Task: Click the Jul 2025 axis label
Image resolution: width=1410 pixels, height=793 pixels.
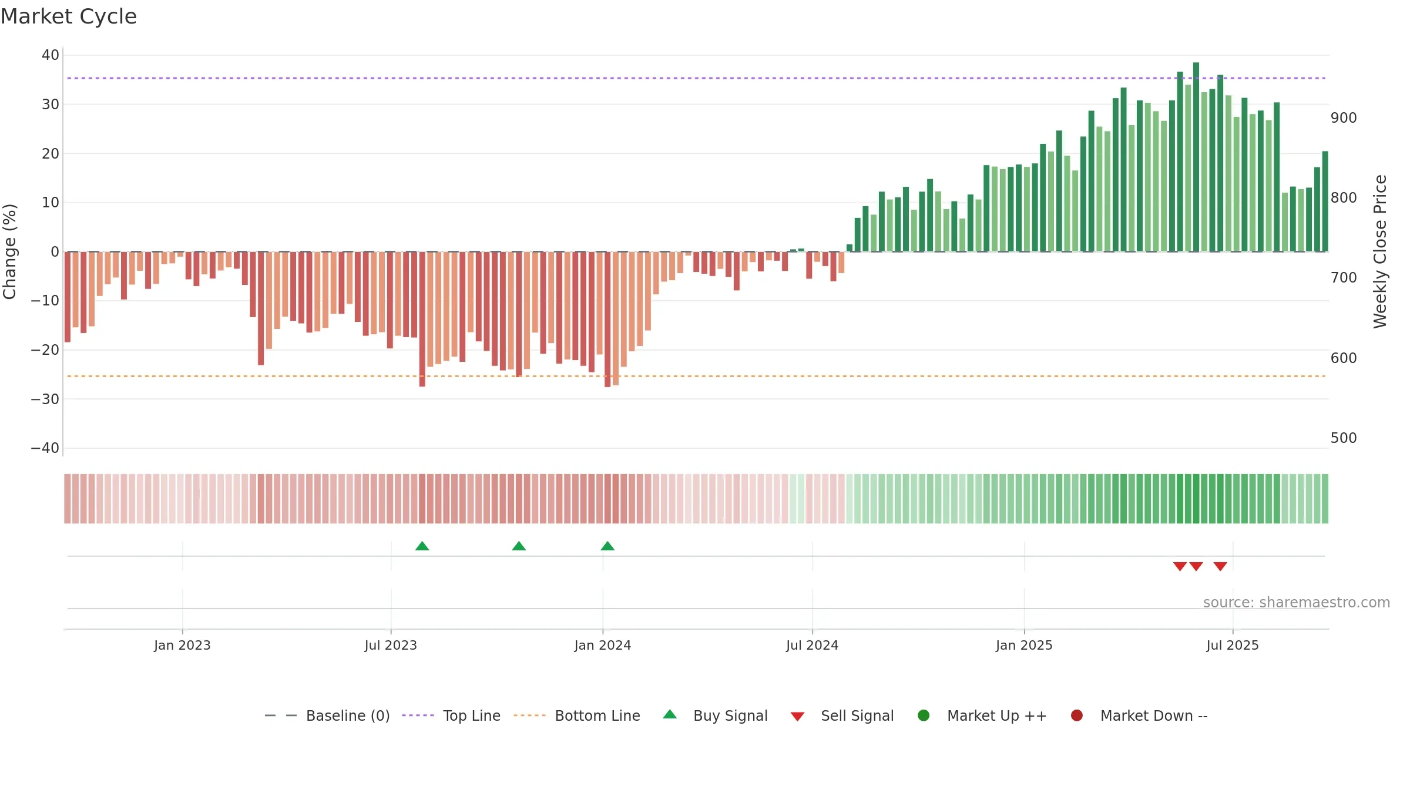Action: tap(1233, 645)
